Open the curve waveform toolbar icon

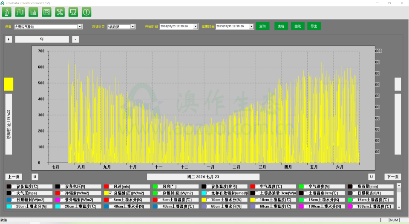point(20,12)
